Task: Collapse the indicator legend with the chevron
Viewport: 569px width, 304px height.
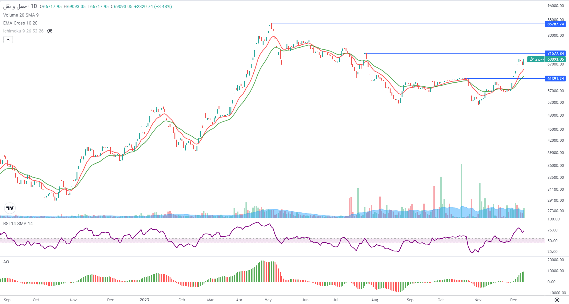Action: click(8, 40)
